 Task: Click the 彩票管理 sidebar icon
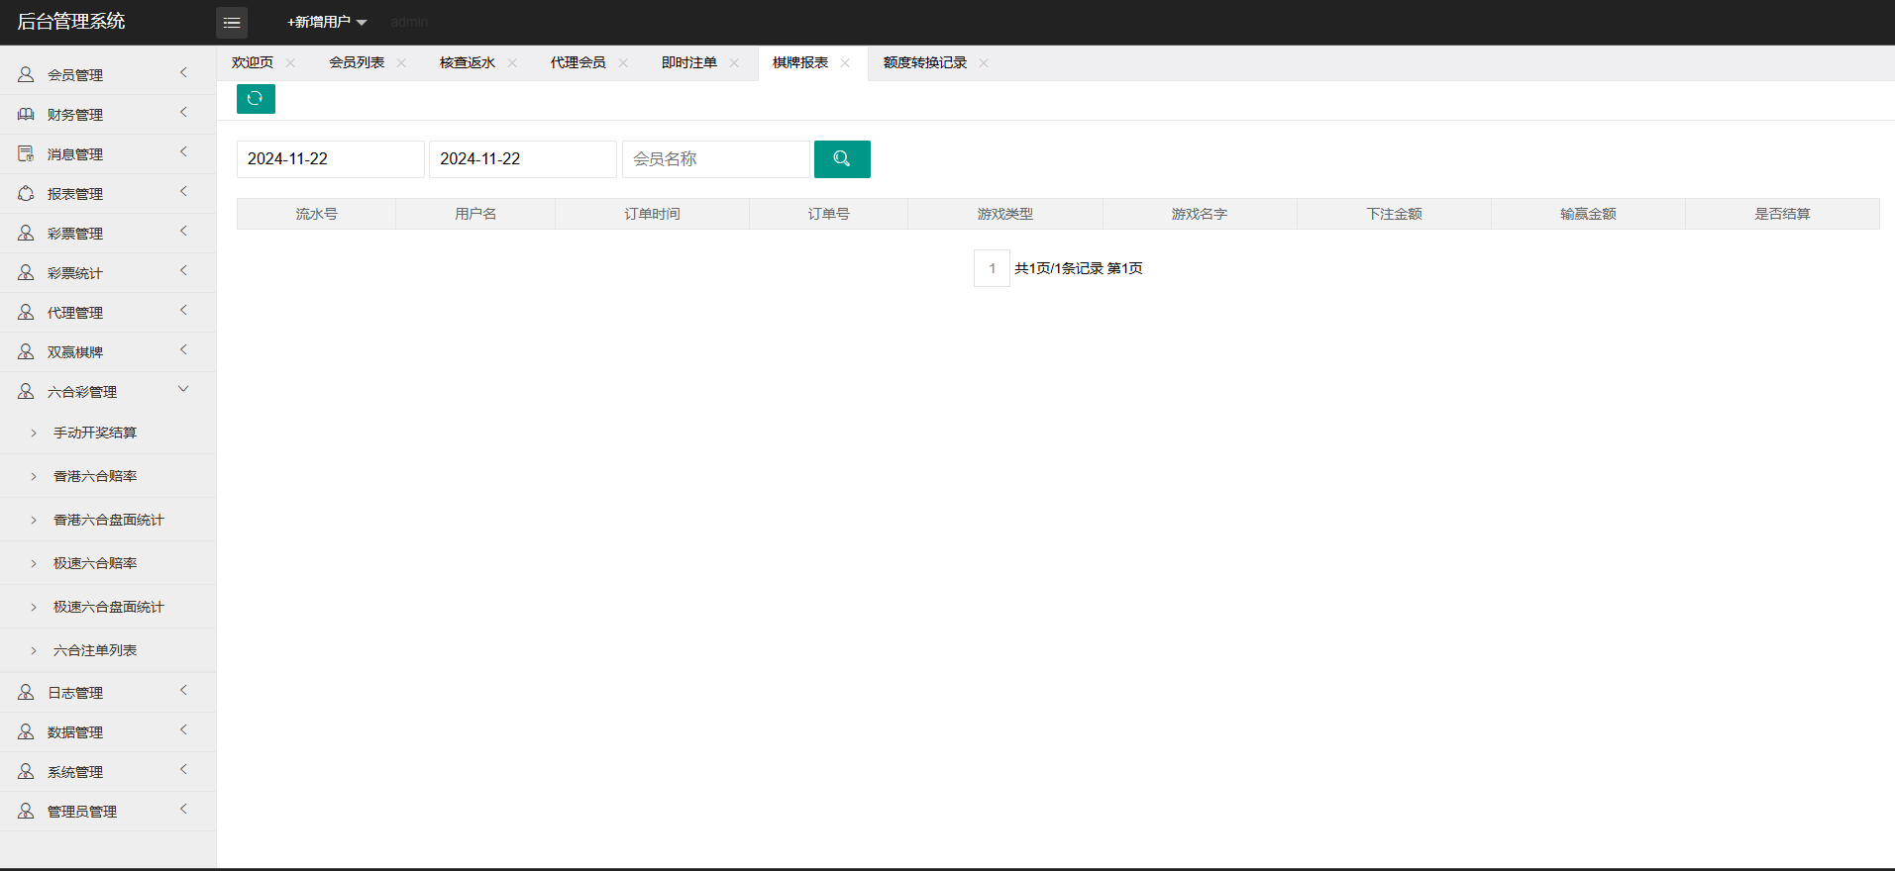point(26,233)
